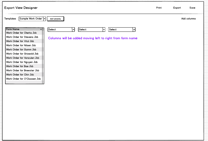The image size is (208, 141).
Task: Click Work Order for Vanzulen Job
Action: [x=23, y=58]
